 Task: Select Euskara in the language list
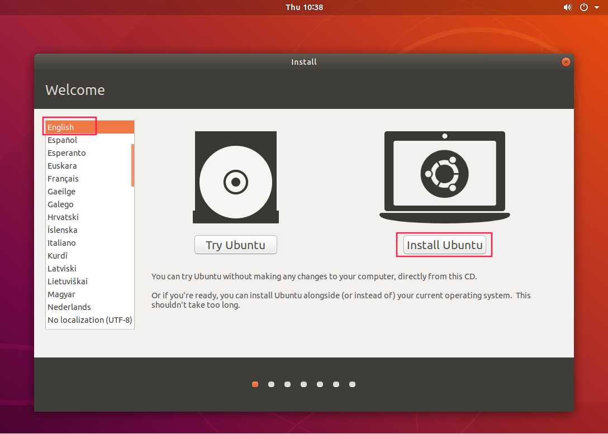pyautogui.click(x=89, y=165)
